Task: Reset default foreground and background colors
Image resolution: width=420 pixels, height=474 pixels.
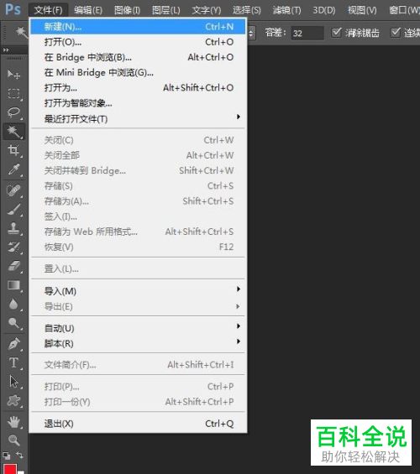Action: 6,456
